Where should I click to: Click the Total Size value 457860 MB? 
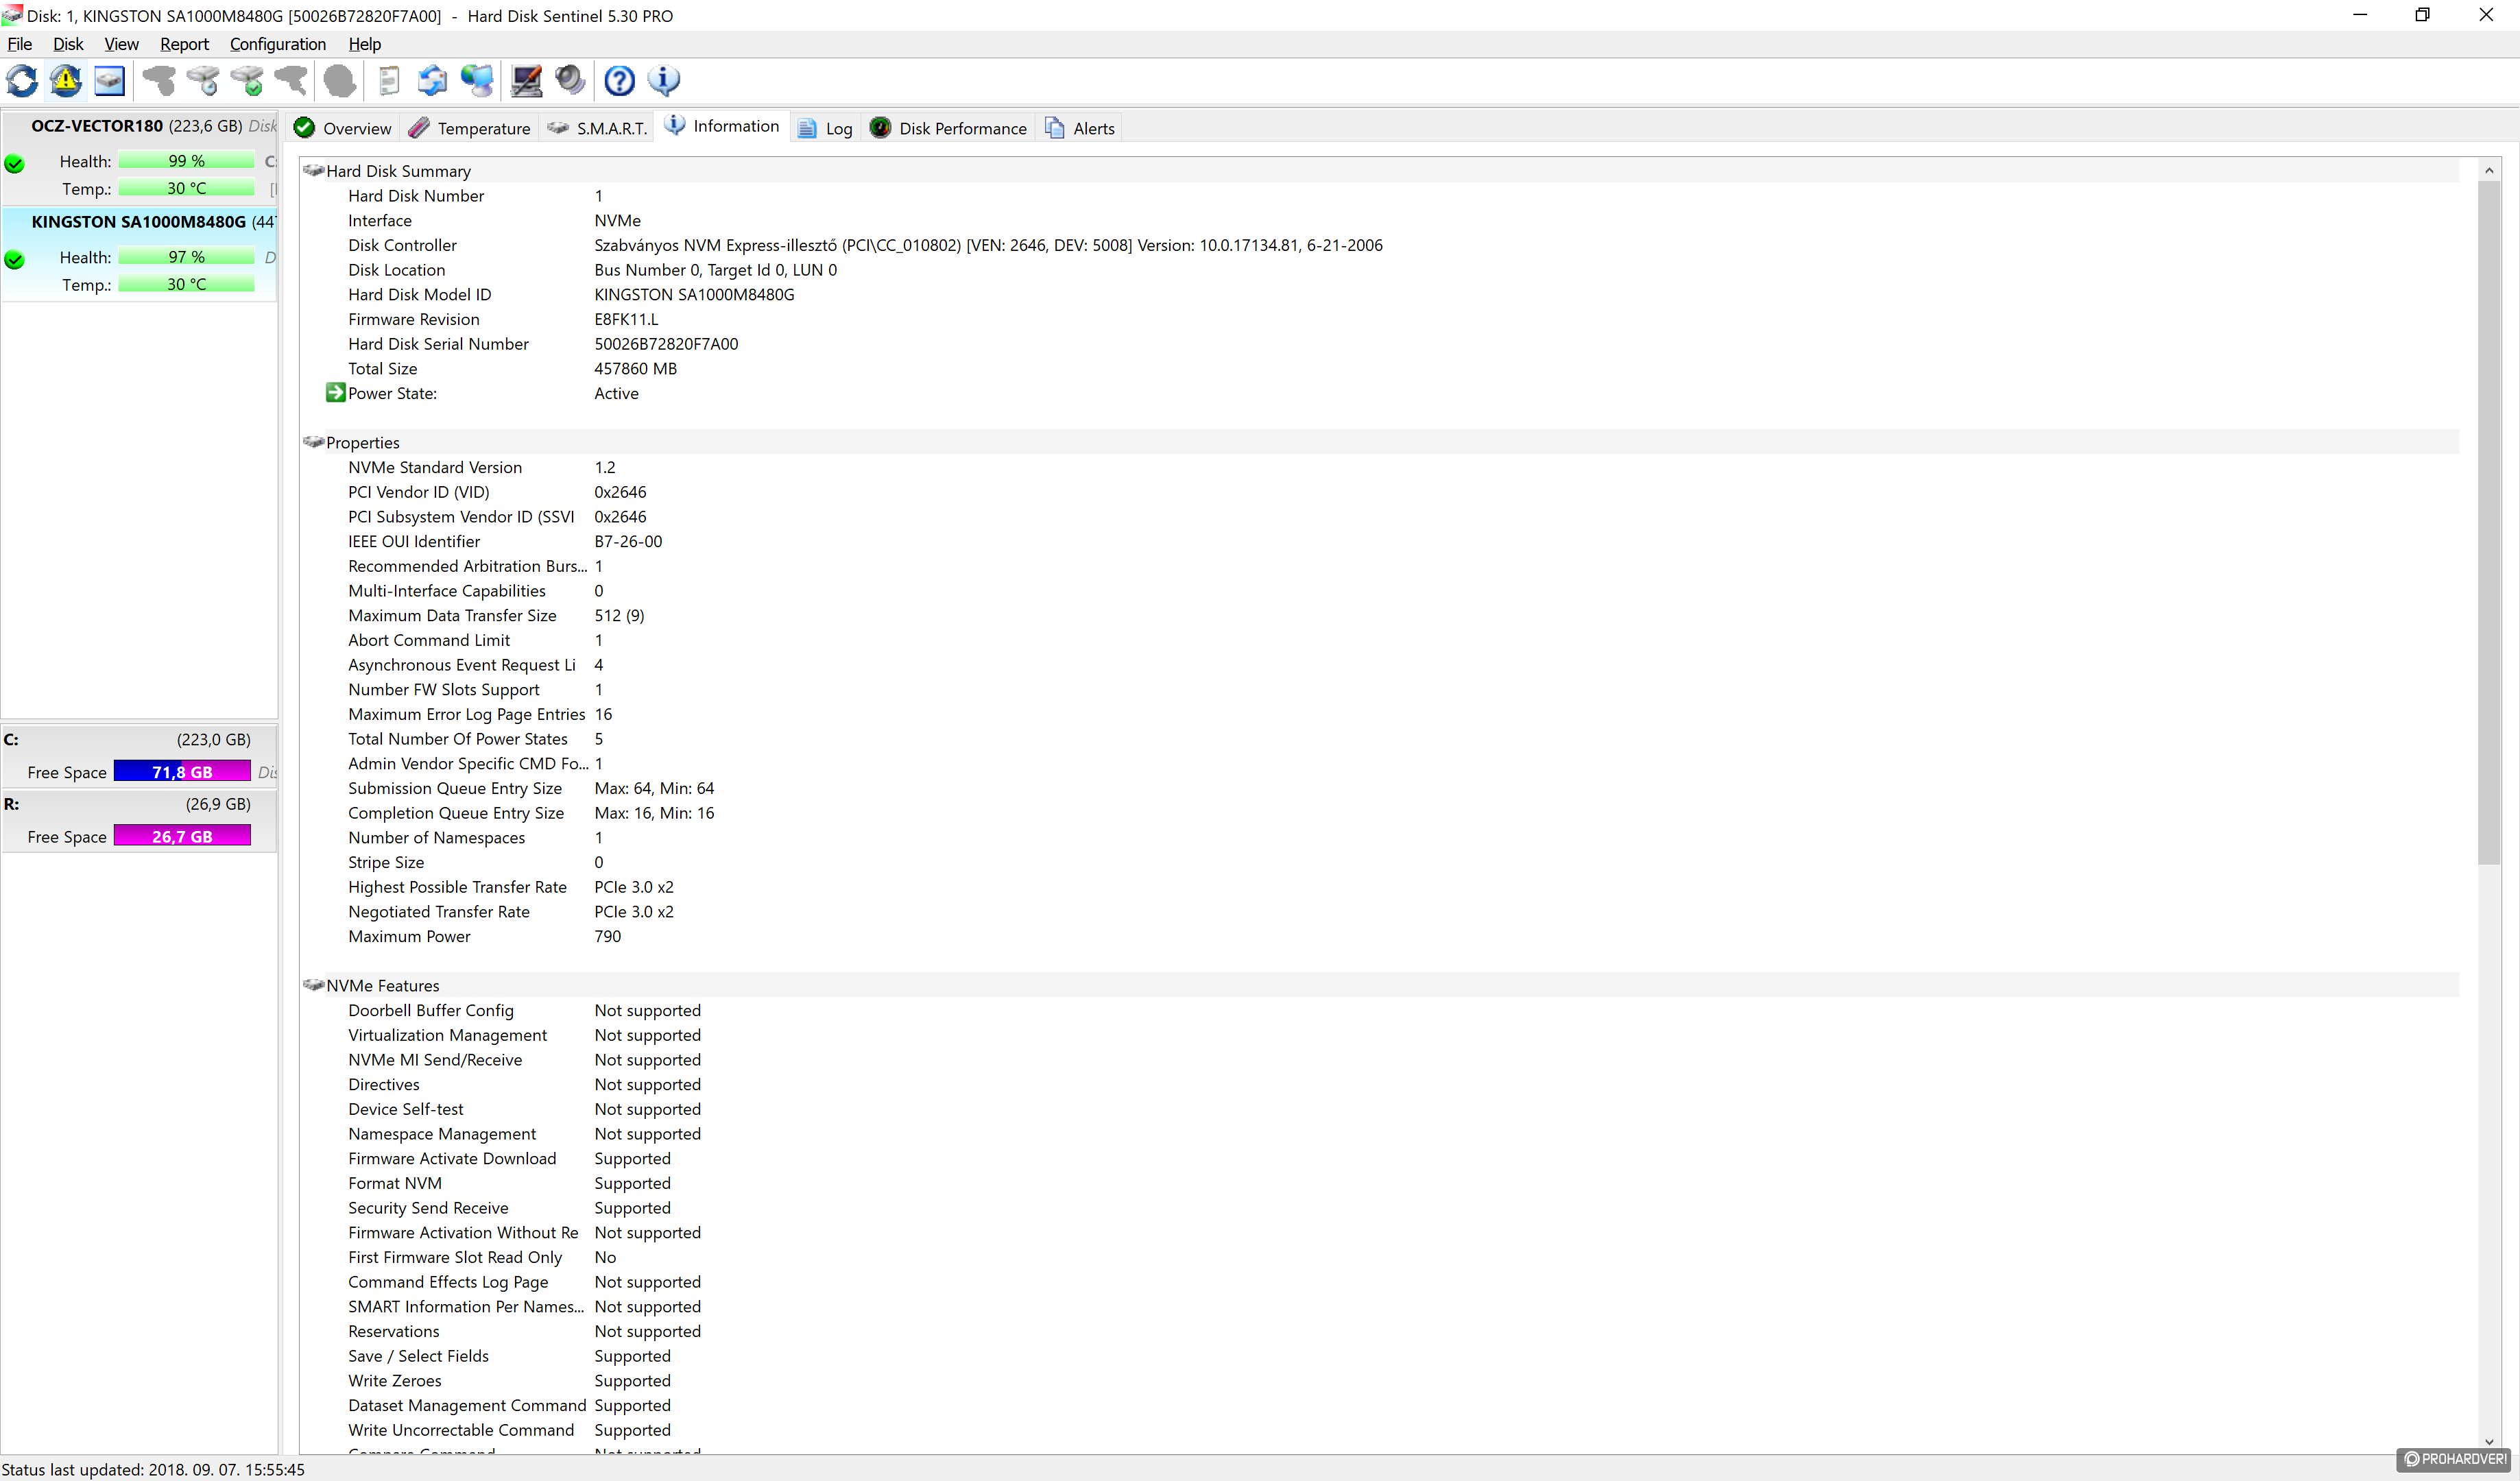(635, 368)
